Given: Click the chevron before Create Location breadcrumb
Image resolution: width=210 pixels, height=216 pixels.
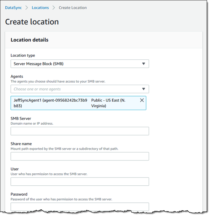Looking at the screenshot, I should 54,8.
